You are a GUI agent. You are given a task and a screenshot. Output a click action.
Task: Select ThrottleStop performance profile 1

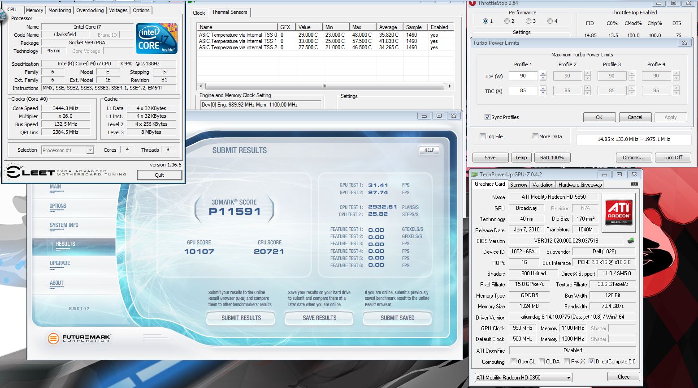point(486,21)
